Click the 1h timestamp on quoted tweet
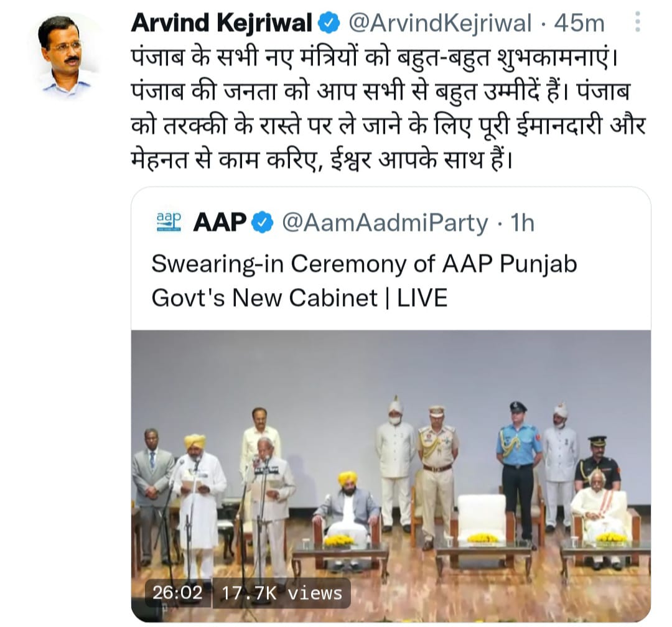The height and width of the screenshot is (627, 672). tap(522, 223)
